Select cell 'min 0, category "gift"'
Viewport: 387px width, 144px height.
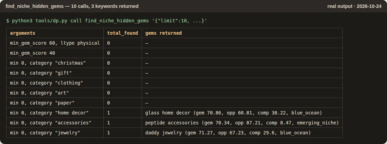click(x=55, y=73)
